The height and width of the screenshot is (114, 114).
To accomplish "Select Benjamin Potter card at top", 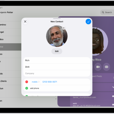I will 7,12.
